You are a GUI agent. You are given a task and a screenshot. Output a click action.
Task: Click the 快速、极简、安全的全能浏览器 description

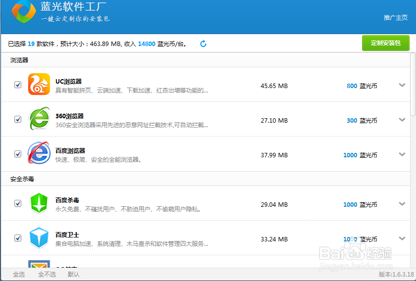click(x=98, y=160)
